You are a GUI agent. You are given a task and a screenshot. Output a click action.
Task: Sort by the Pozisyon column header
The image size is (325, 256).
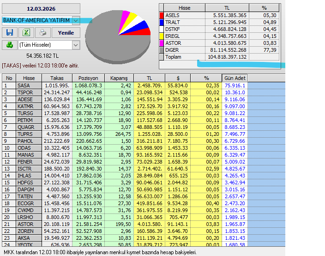click(88, 78)
